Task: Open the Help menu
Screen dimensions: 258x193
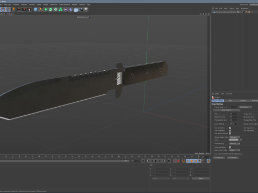Action: click(89, 5)
